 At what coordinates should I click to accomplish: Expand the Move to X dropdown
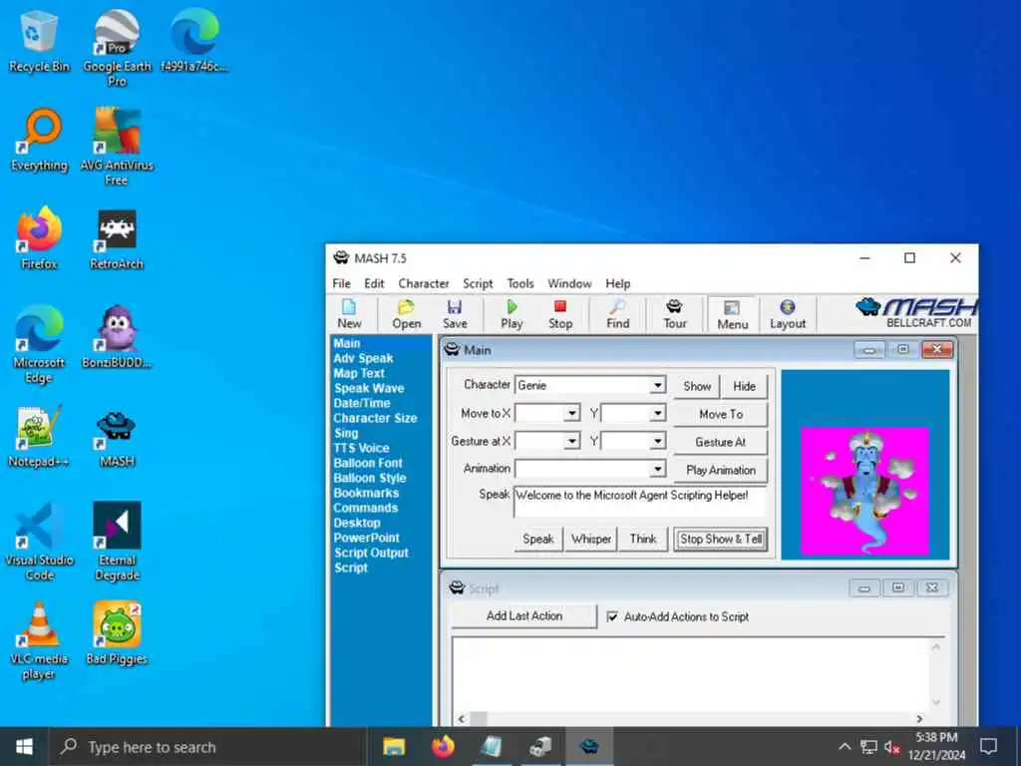(571, 413)
